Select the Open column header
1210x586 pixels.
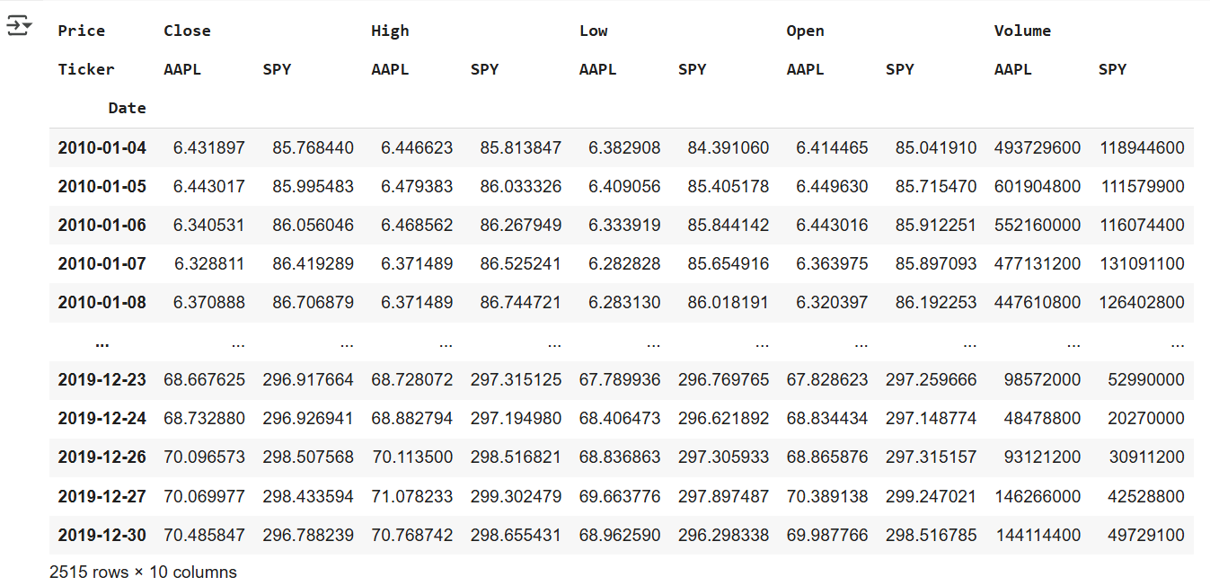coord(805,31)
